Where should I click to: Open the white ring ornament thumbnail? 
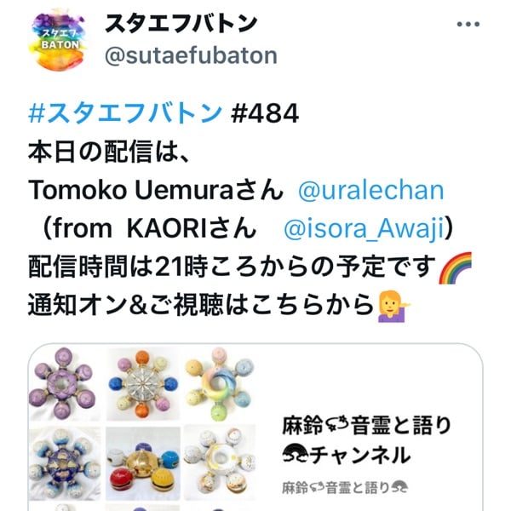pyautogui.click(x=220, y=462)
